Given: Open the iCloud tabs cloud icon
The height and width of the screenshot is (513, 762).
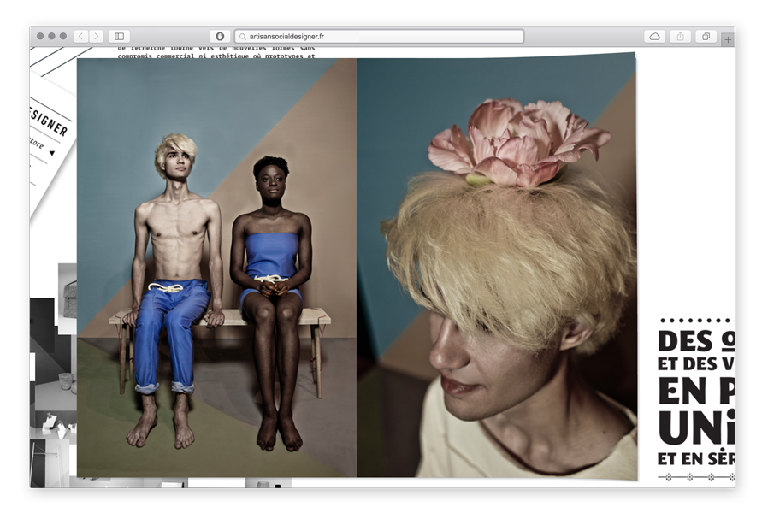Looking at the screenshot, I should click(x=654, y=37).
